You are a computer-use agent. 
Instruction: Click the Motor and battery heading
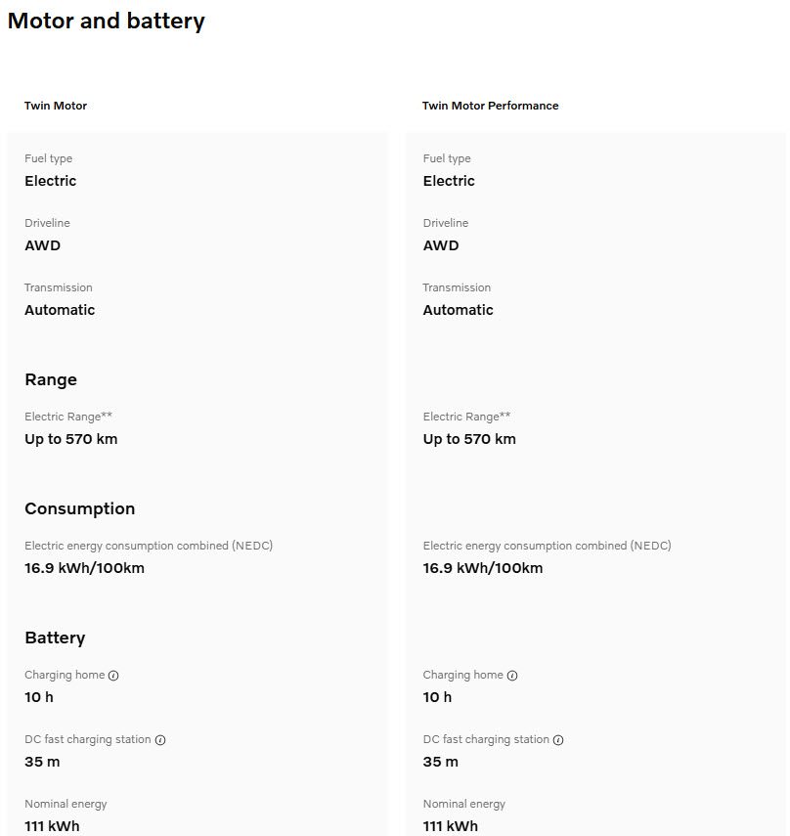point(106,21)
